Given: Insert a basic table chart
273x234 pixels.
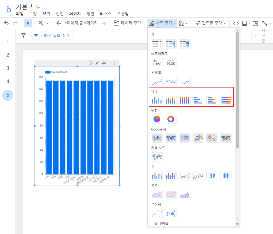Looking at the screenshot, I should point(157,44).
